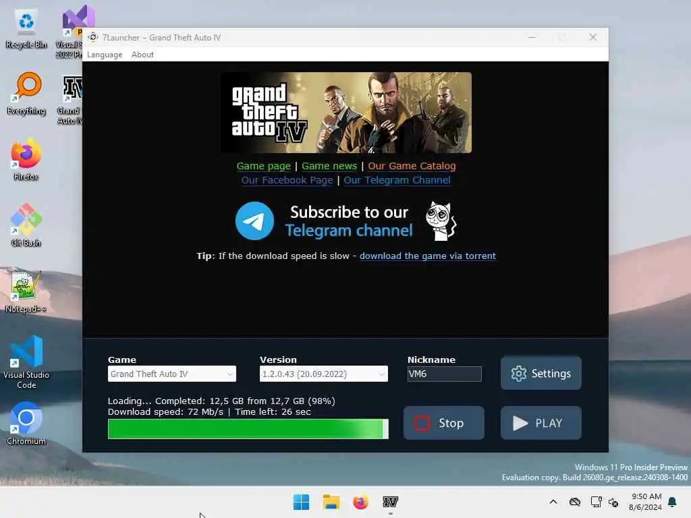Open the Game page link
This screenshot has height=518, width=691.
264,166
